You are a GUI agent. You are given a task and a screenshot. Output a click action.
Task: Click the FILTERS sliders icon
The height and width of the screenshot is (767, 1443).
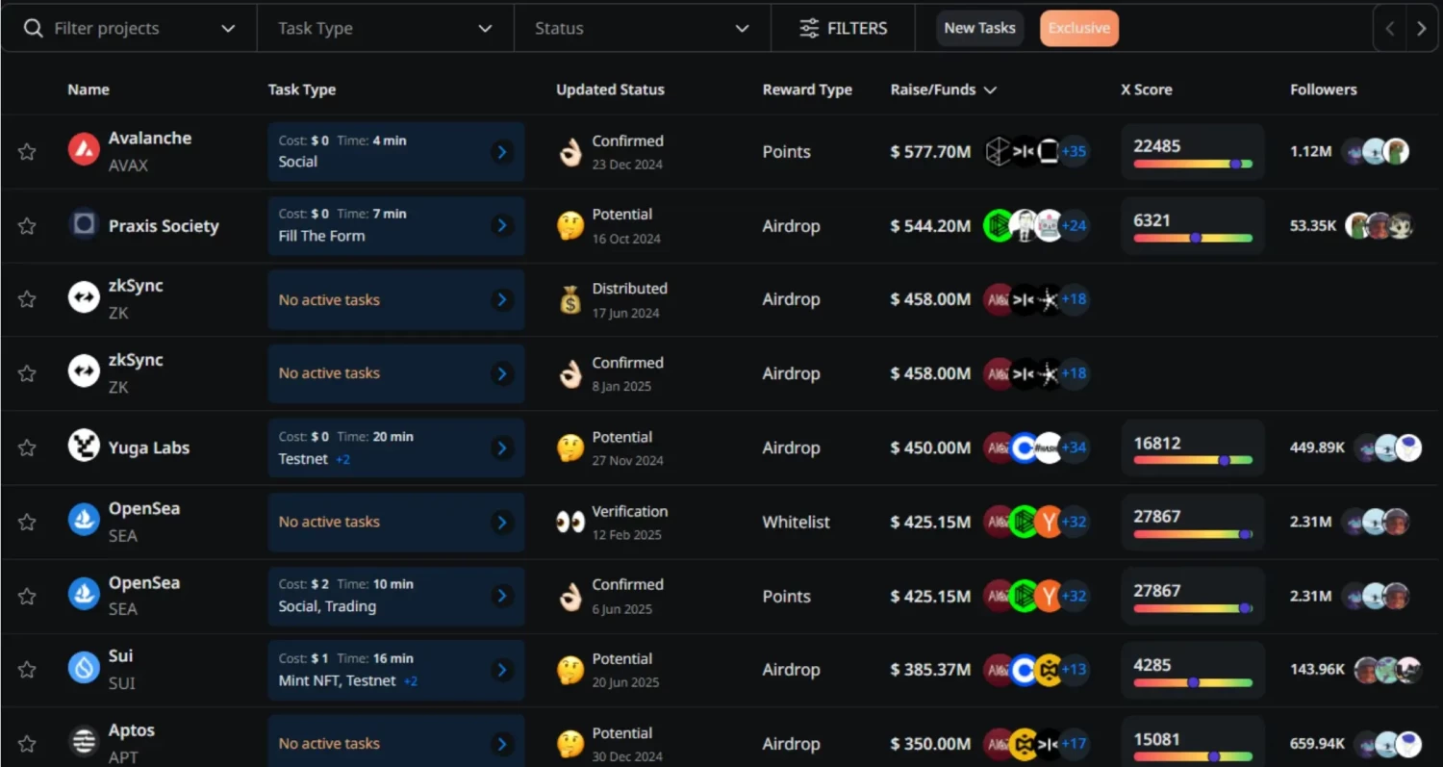coord(810,28)
